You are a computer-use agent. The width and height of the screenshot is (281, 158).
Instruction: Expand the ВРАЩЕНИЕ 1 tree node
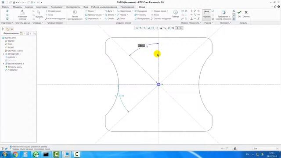pos(4,54)
